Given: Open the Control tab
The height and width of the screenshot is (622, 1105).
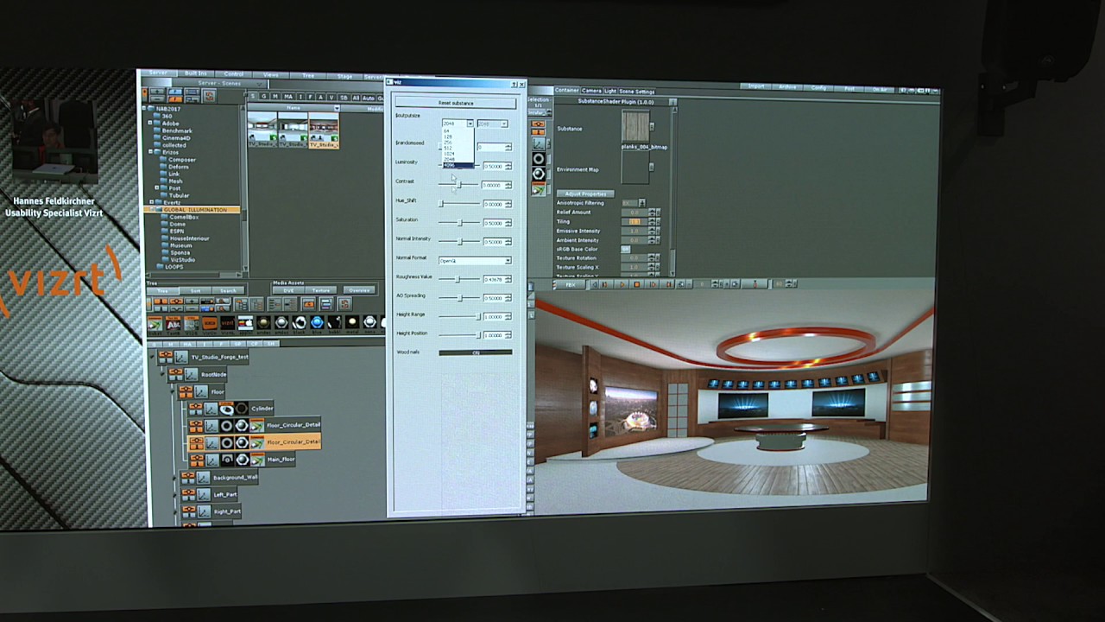Looking at the screenshot, I should [234, 74].
